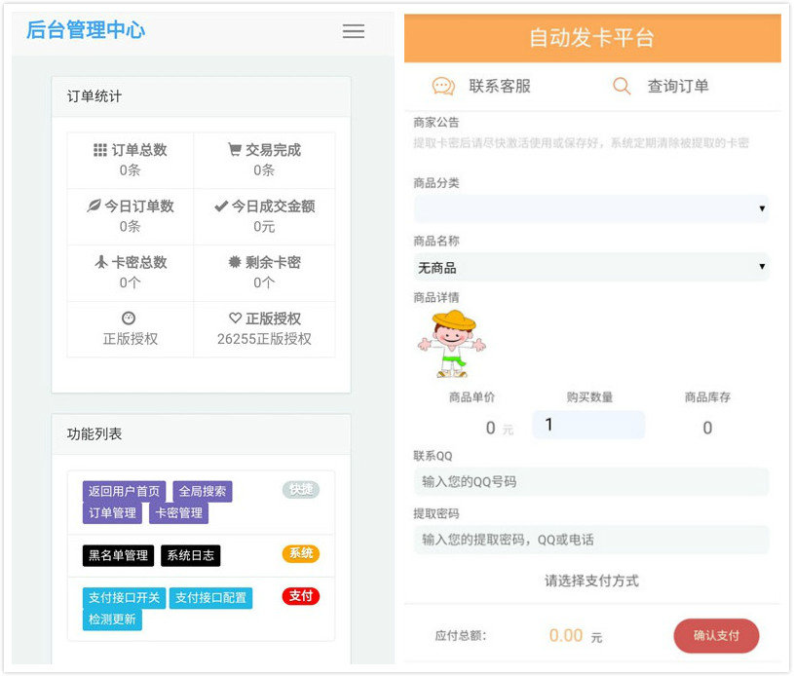Click the 商品详情 cartoon boy image
Viewport: 794px width, 676px height.
[452, 344]
